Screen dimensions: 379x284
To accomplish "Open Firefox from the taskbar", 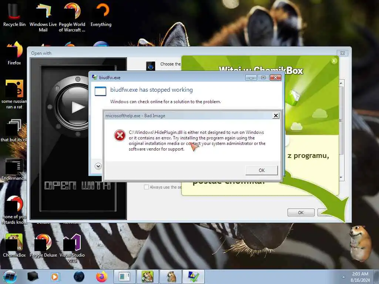I will [x=101, y=277].
